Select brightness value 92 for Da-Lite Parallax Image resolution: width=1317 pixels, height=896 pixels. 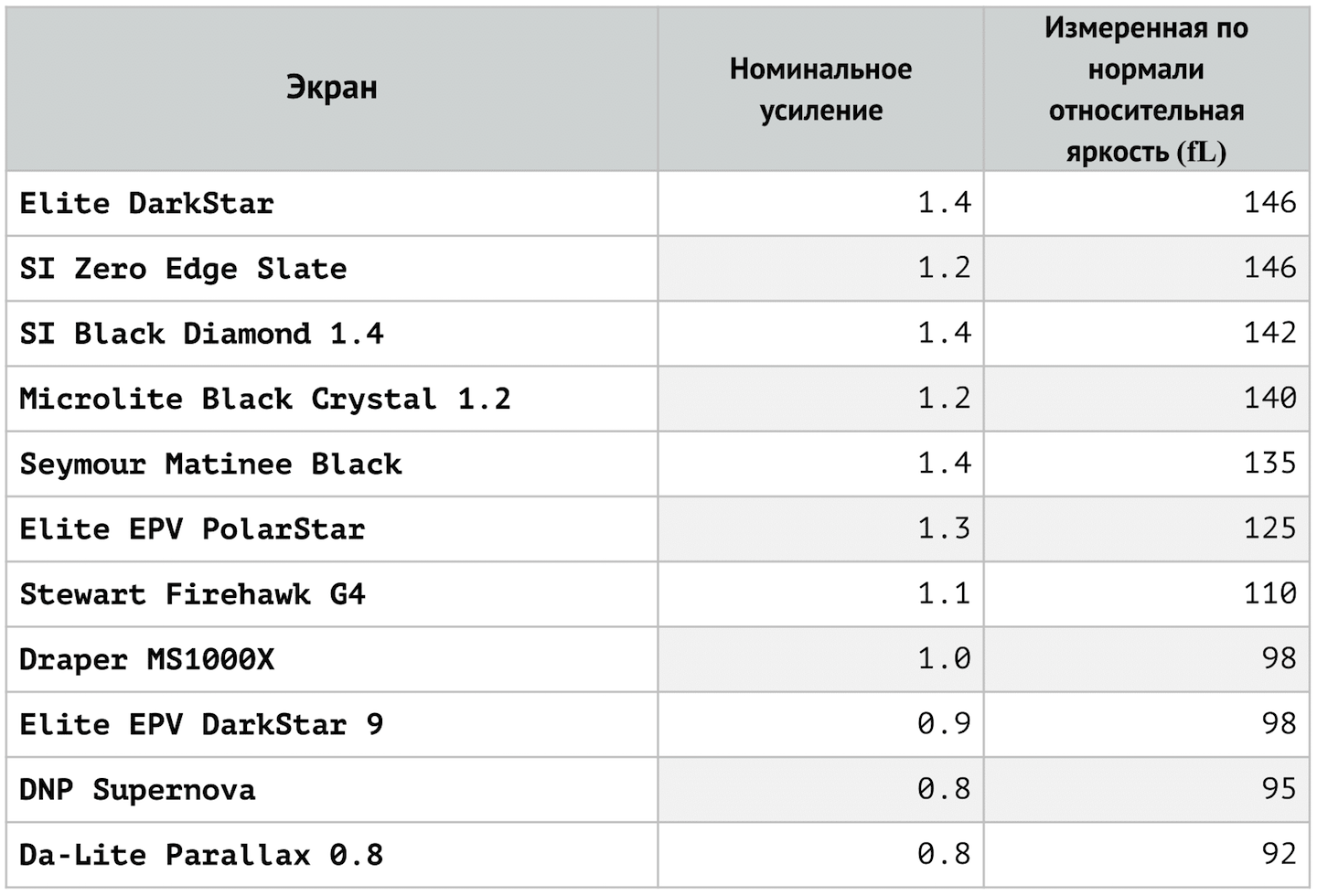tap(1279, 854)
